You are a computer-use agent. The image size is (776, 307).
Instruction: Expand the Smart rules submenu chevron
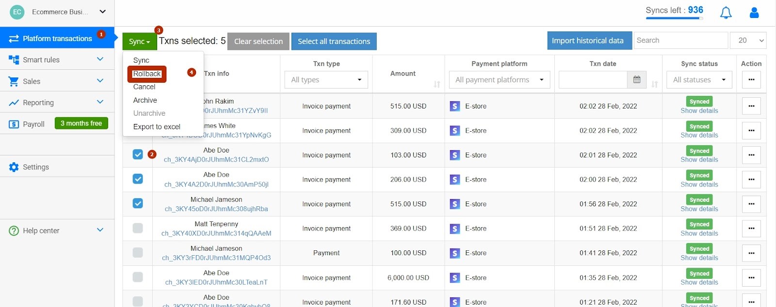[100, 59]
